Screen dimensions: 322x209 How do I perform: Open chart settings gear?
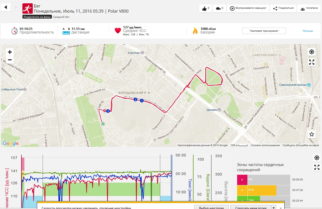(x=317, y=158)
